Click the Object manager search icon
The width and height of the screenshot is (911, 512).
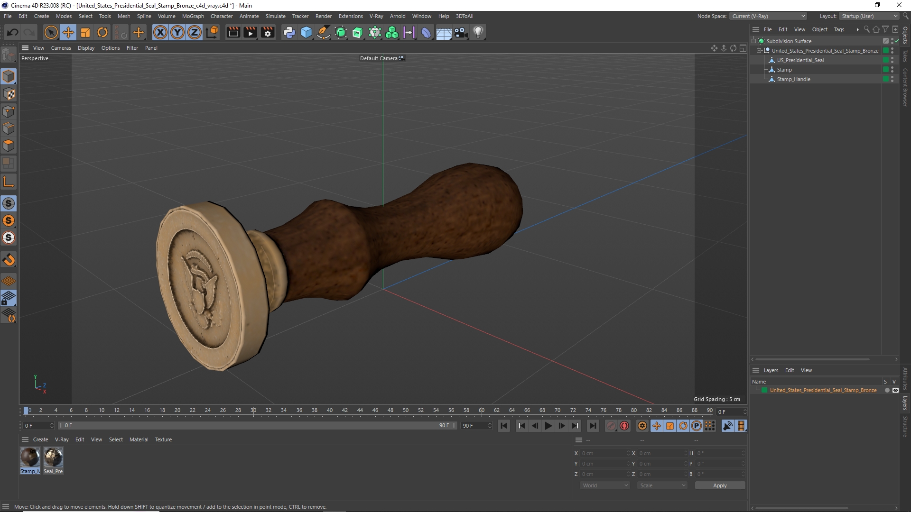(x=866, y=29)
